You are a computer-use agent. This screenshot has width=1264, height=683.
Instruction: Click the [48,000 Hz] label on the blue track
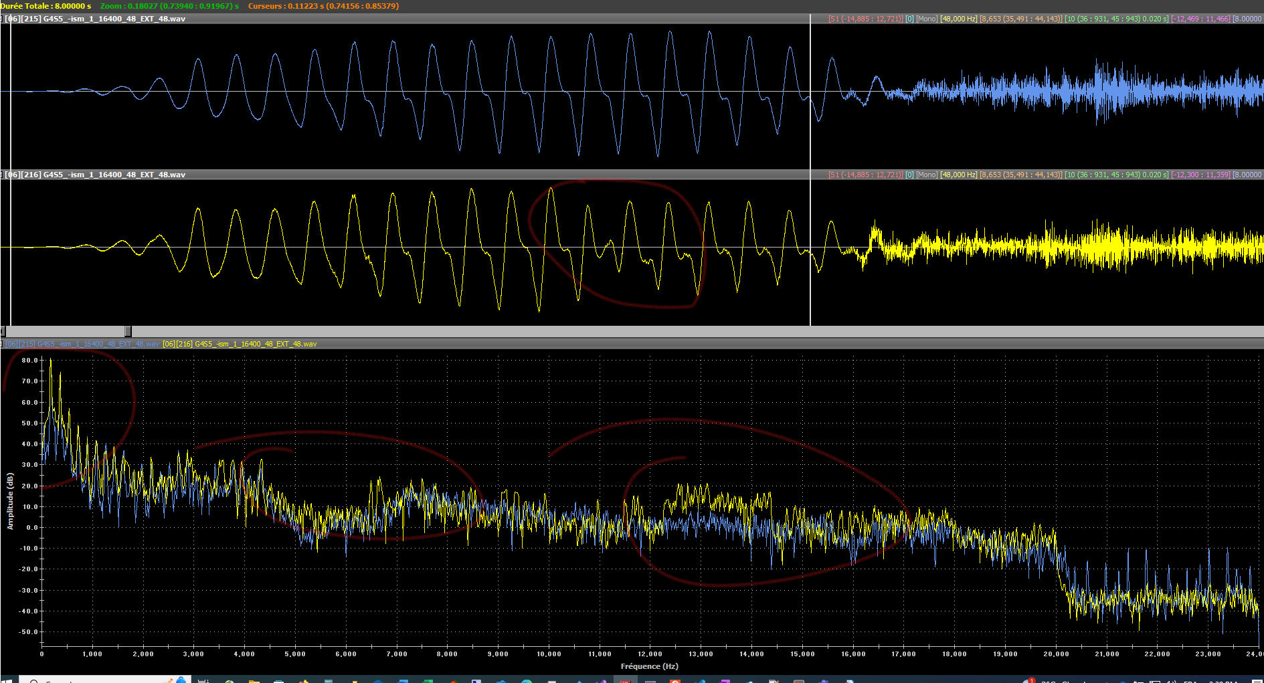click(x=958, y=19)
